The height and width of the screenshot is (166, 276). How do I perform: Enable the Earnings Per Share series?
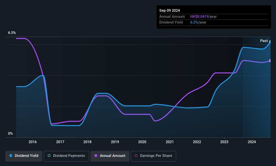click(153, 156)
